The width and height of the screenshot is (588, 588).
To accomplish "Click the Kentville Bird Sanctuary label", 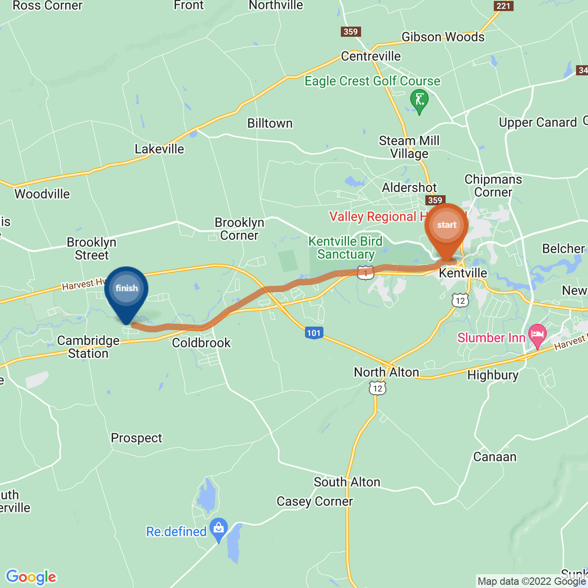I will [345, 248].
